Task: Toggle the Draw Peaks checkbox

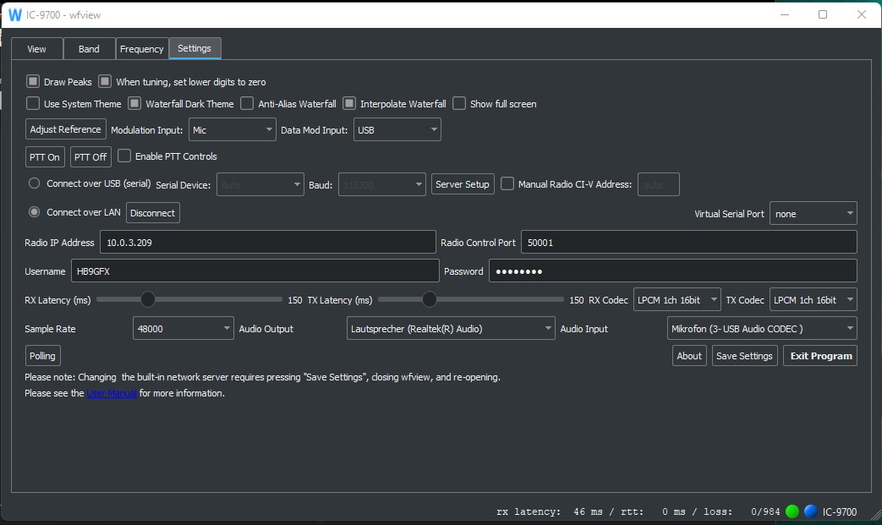Action: pos(33,82)
